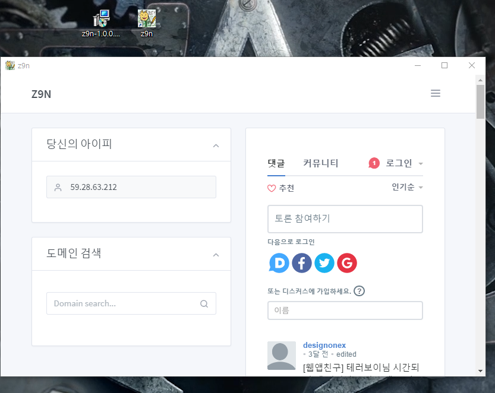Click the Z9N logo title
Viewport: 495px width, 393px height.
[41, 94]
